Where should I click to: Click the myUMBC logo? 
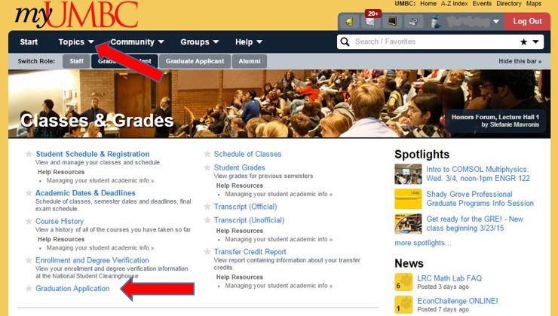pyautogui.click(x=76, y=14)
